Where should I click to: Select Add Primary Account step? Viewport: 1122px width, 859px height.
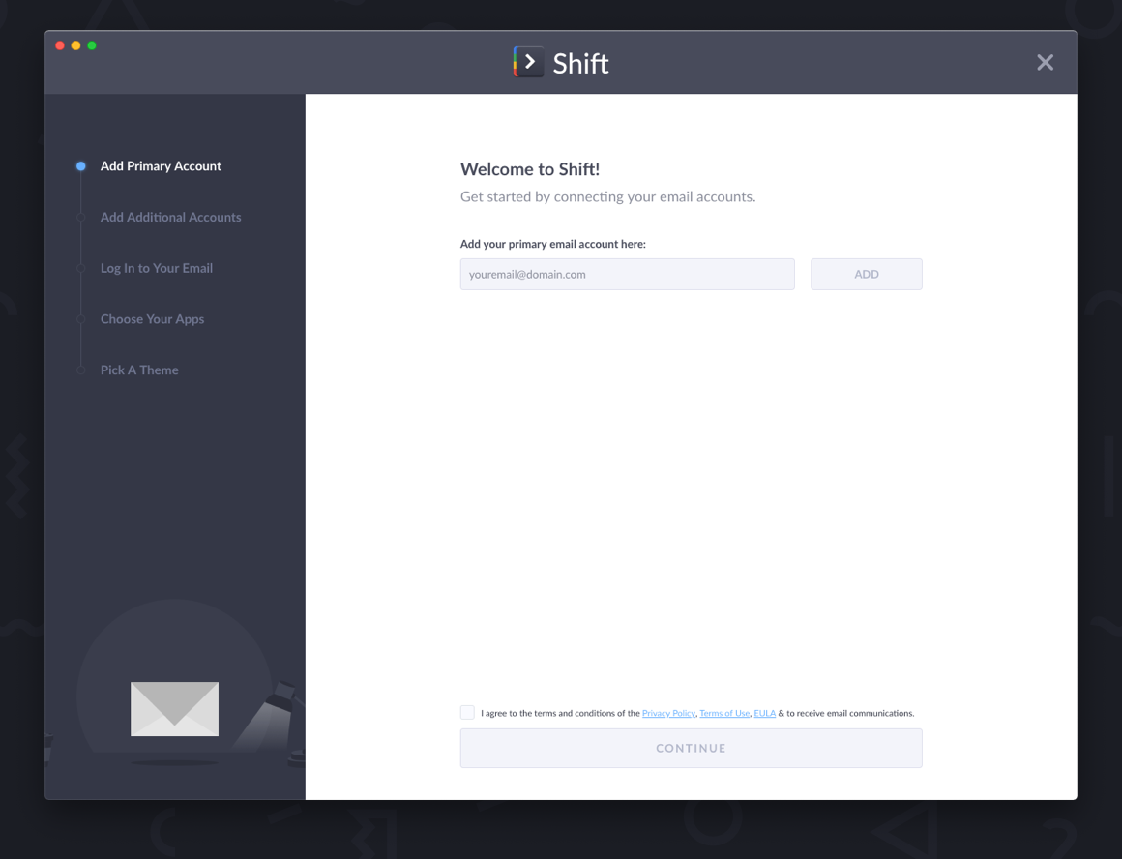point(161,166)
